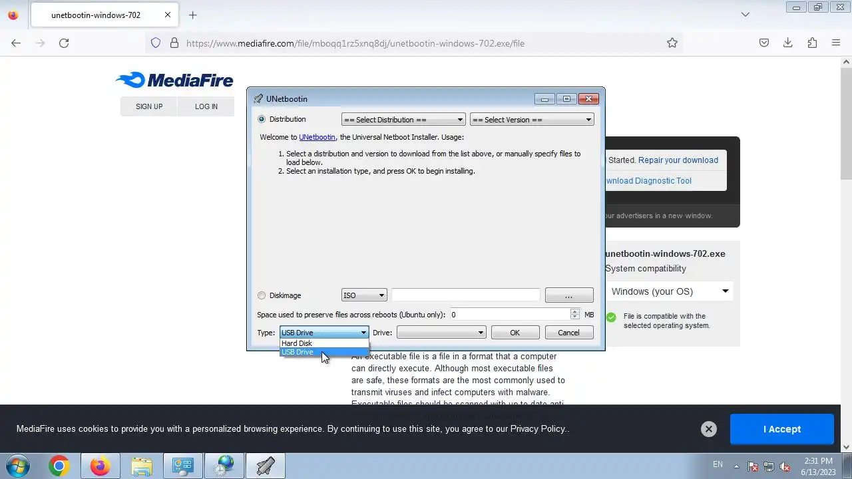This screenshot has width=852, height=479.
Task: Decrease persistent space with down stepper arrow
Action: click(575, 317)
